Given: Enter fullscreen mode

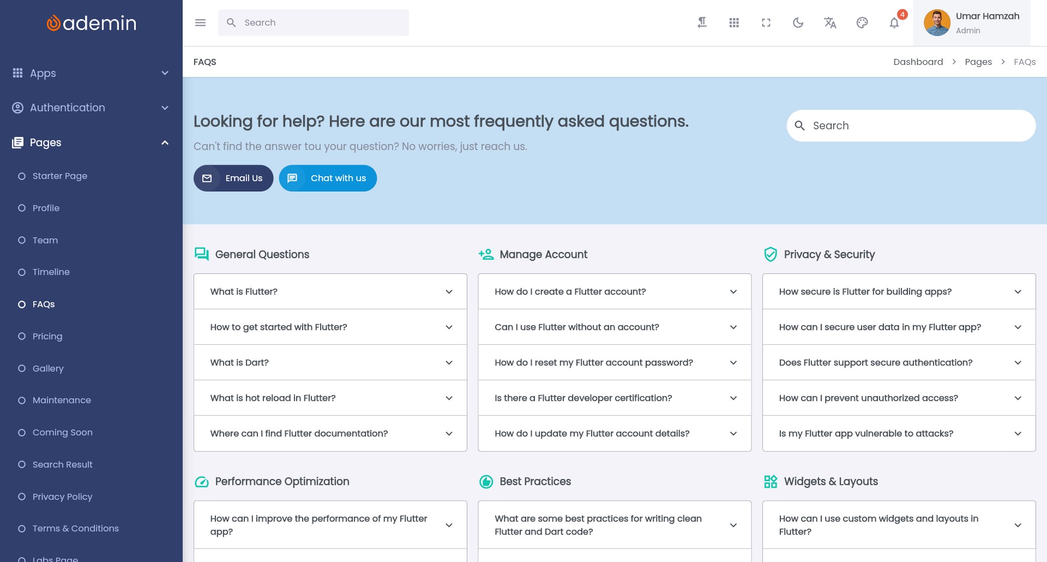Looking at the screenshot, I should [766, 23].
